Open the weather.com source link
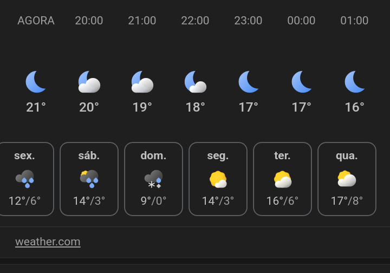Screen dimensions: 390x273 [x=48, y=242]
